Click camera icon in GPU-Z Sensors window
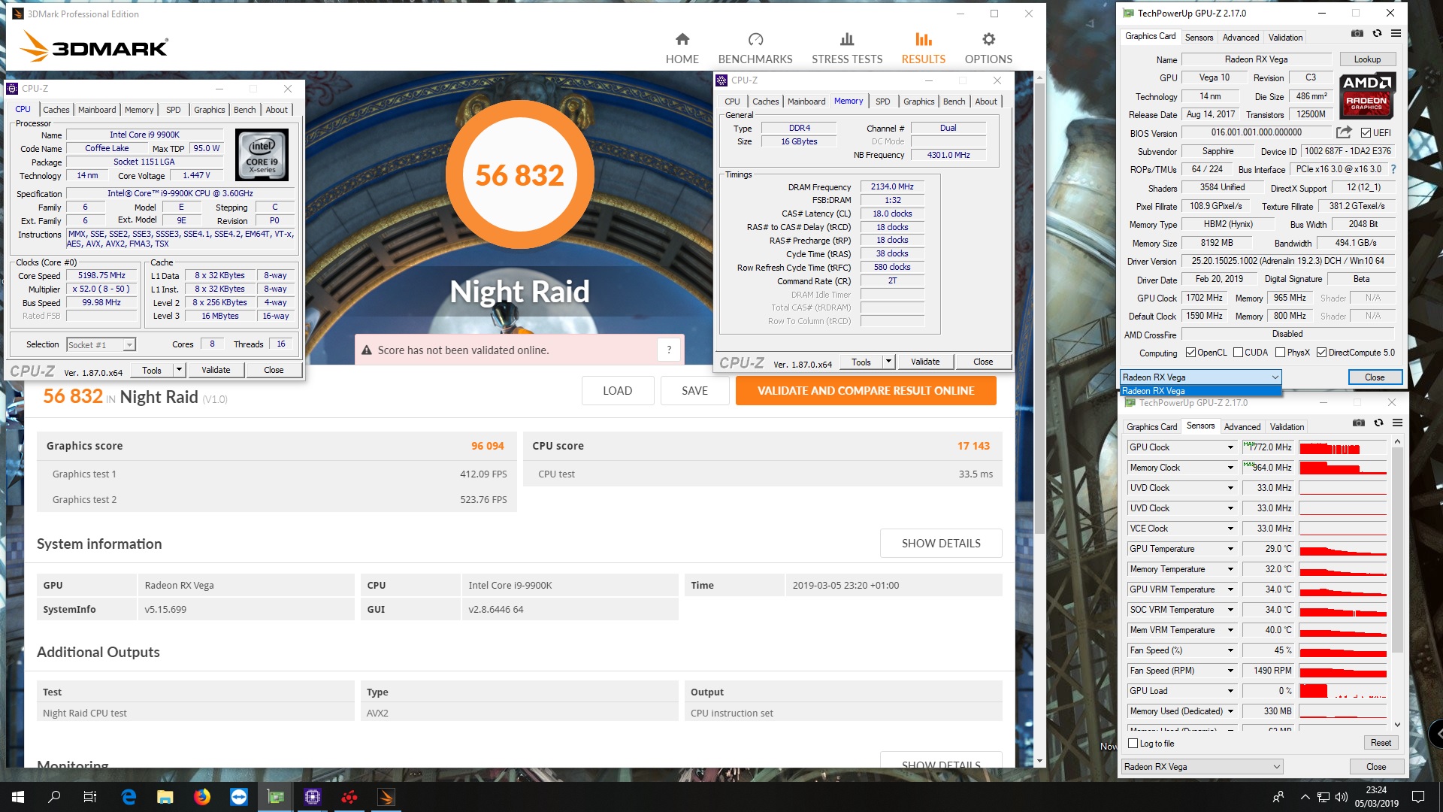The image size is (1443, 812). coord(1358,423)
